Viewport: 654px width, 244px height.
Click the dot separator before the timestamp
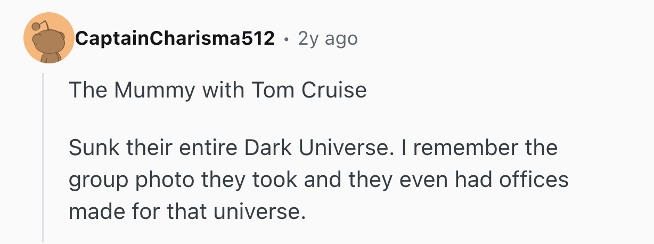[287, 39]
